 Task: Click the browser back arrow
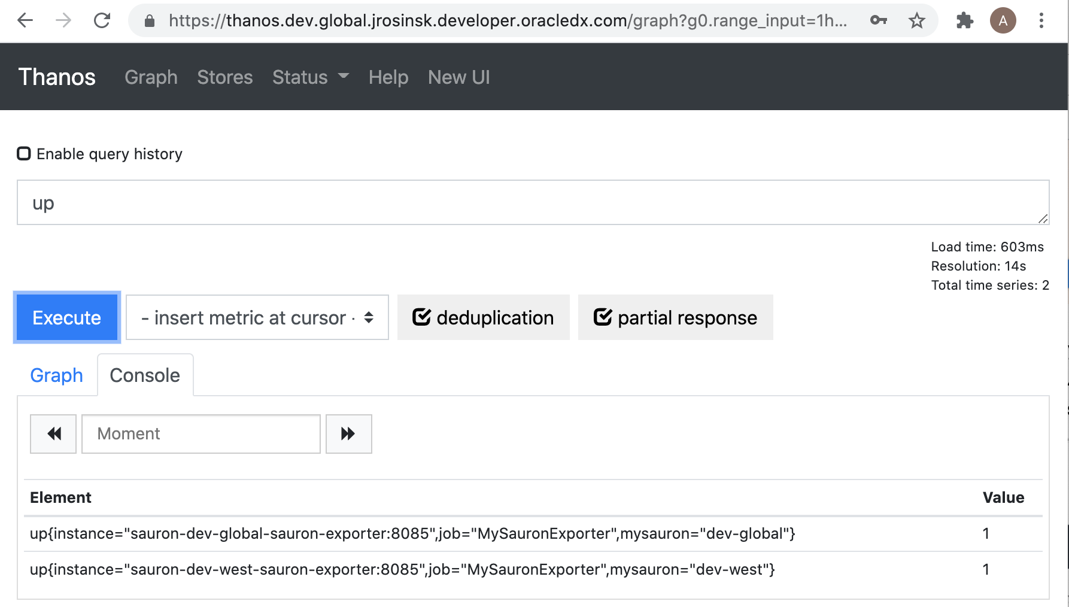tap(25, 21)
